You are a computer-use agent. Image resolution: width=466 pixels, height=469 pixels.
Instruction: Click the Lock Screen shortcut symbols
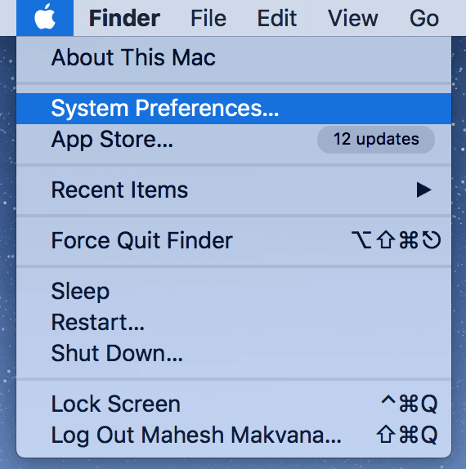409,404
